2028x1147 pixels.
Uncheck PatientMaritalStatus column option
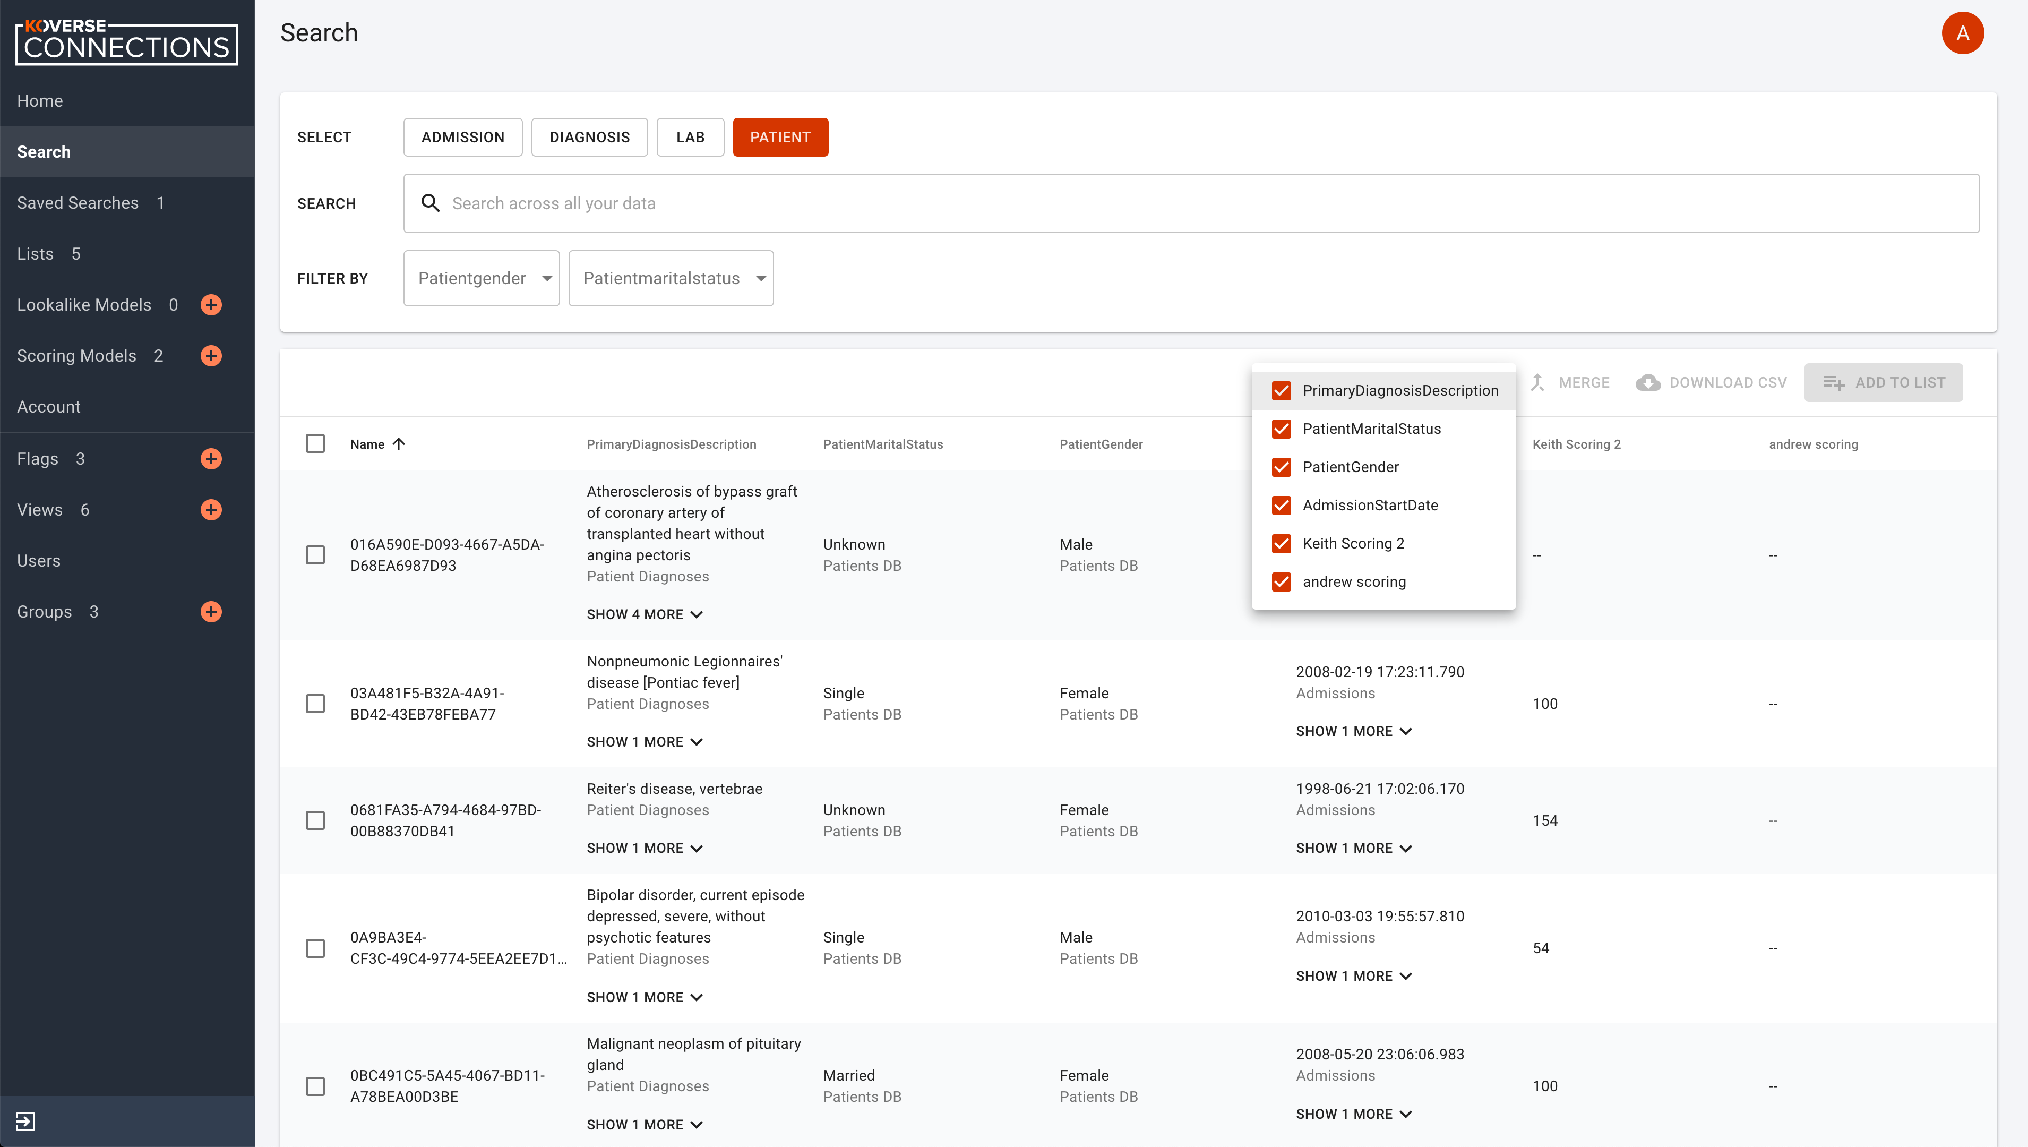click(1282, 429)
